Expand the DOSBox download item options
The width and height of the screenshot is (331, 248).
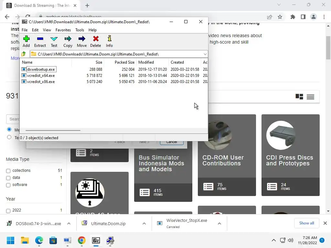tap(69, 223)
